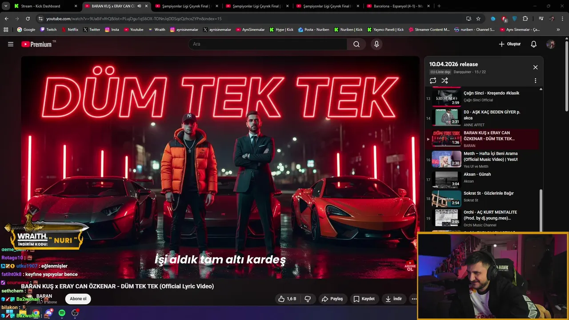This screenshot has height=320, width=569.
Task: Click the İndir download button
Action: (393, 299)
